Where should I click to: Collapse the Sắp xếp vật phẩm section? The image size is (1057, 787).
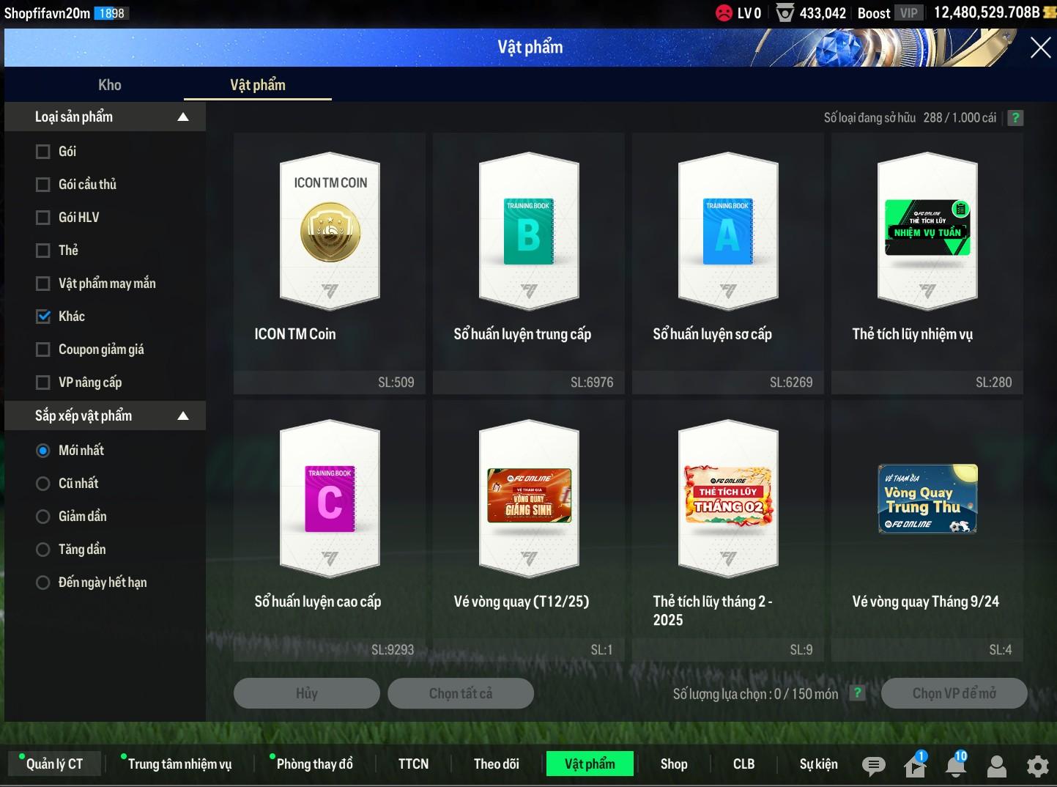[183, 416]
